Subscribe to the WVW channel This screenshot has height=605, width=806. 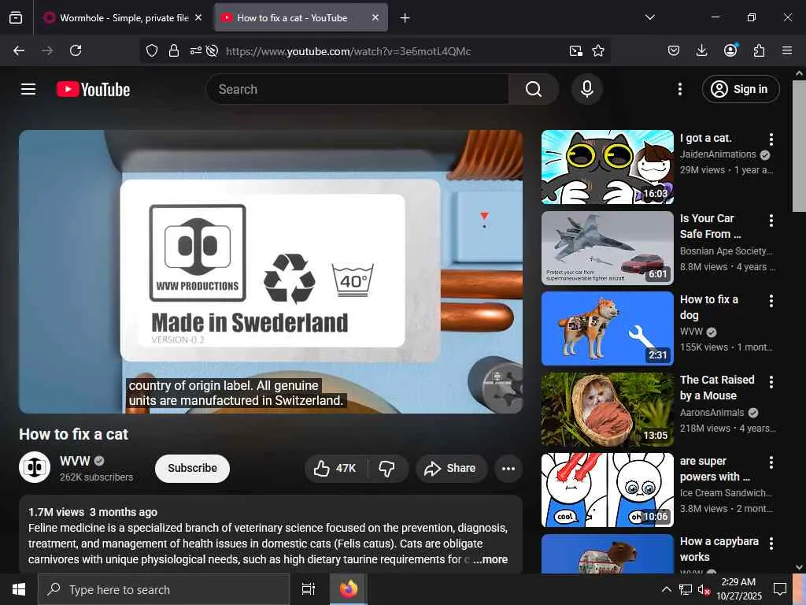point(192,468)
